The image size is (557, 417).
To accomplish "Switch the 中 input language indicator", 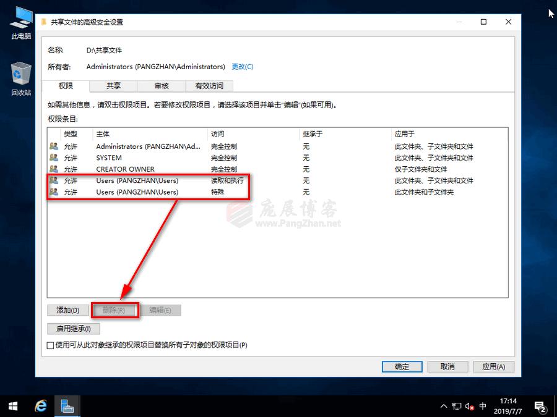I will coord(482,406).
